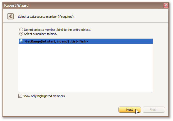Select the 'Do not select a member' radio button
The width and height of the screenshot is (173, 121).
(21, 29)
